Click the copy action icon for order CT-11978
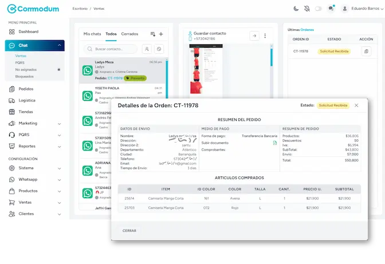This screenshot has height=264, width=385. click(366, 51)
